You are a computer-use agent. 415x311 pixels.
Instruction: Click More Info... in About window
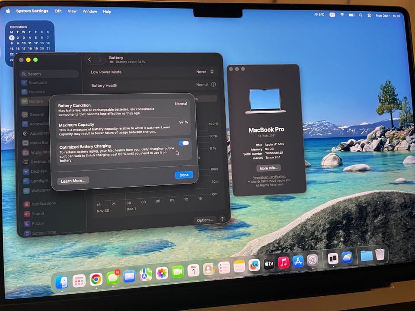268,168
